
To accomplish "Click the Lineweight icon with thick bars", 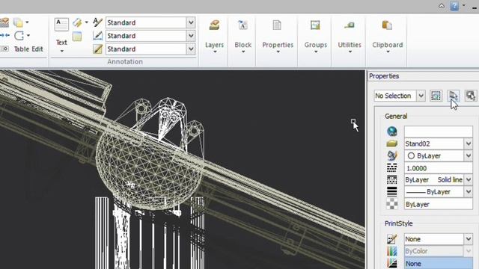I will [392, 192].
